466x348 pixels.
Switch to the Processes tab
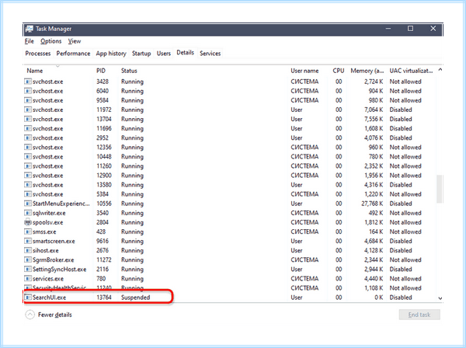[38, 54]
